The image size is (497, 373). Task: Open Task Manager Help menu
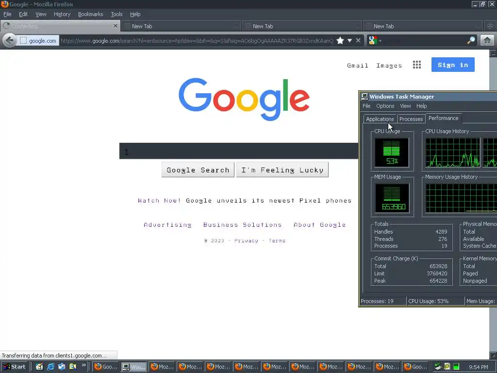click(x=422, y=106)
